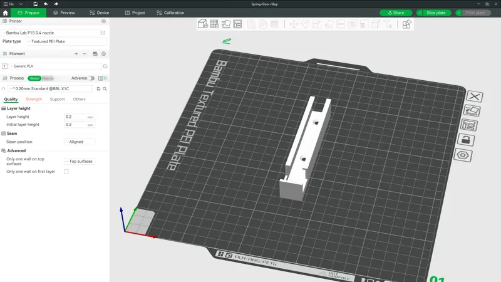Click the reset process changes icon
The width and height of the screenshot is (501, 282).
(4, 89)
